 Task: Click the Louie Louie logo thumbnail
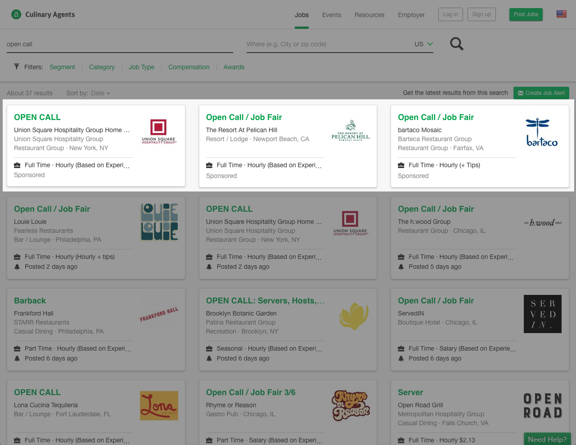click(x=159, y=222)
